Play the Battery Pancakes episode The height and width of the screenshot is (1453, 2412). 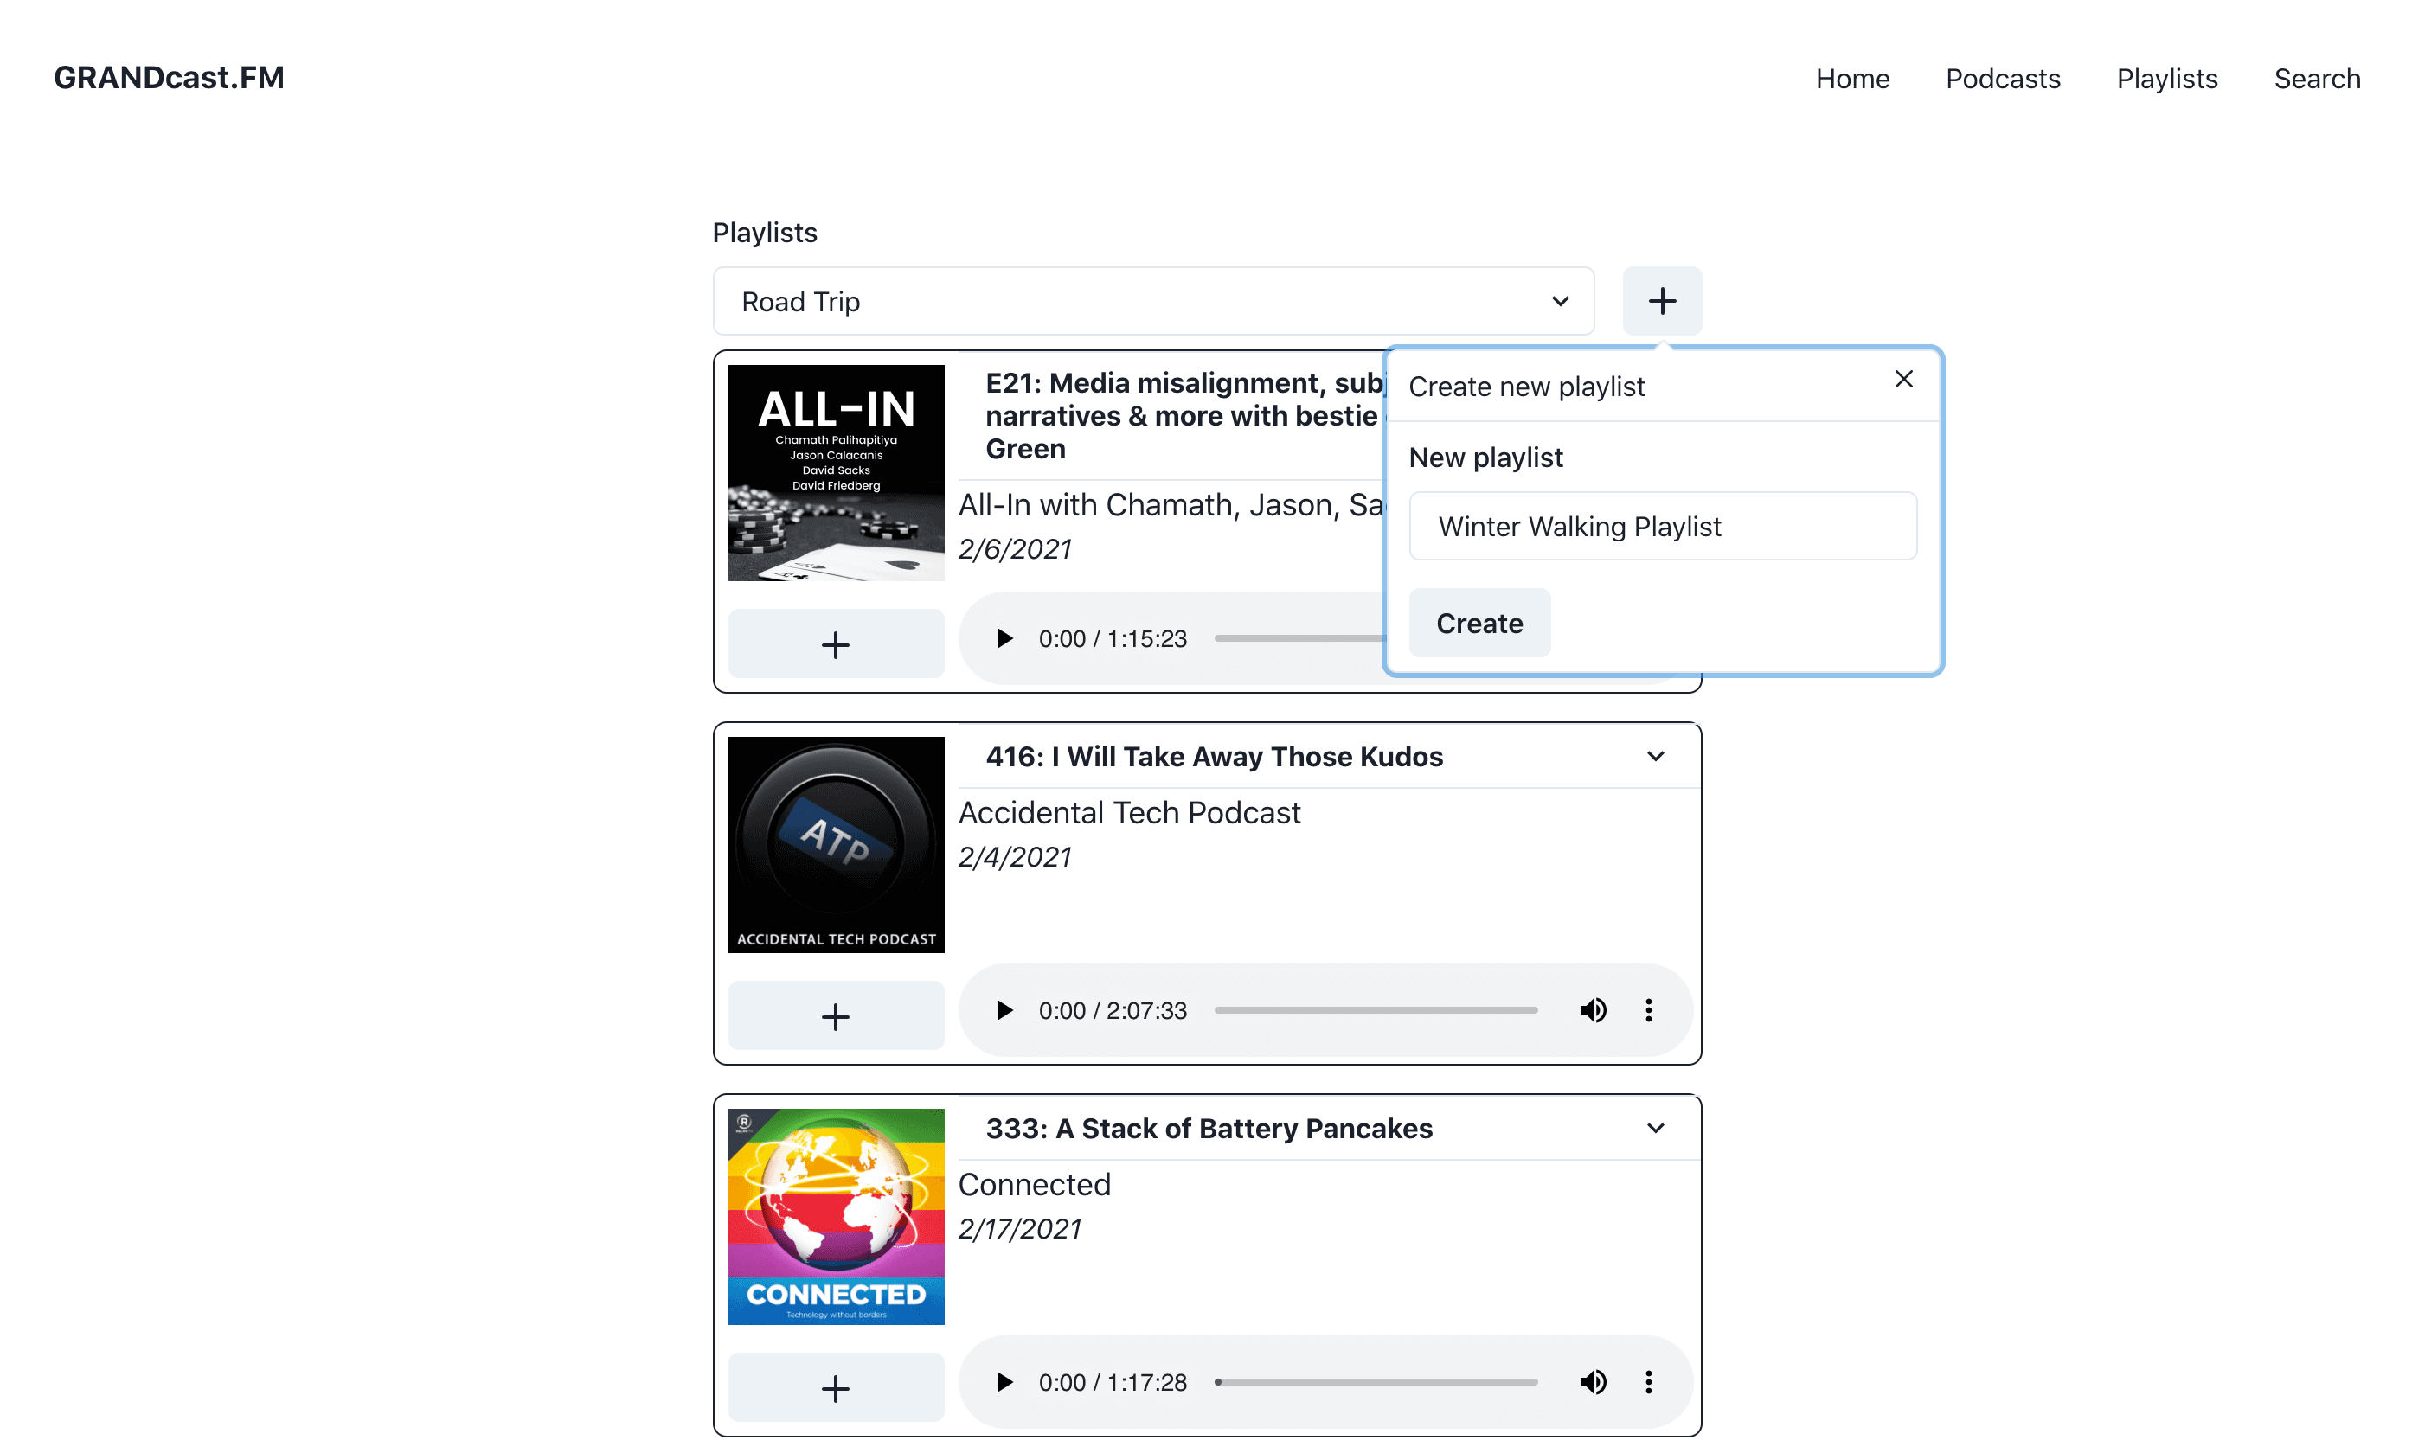1004,1381
